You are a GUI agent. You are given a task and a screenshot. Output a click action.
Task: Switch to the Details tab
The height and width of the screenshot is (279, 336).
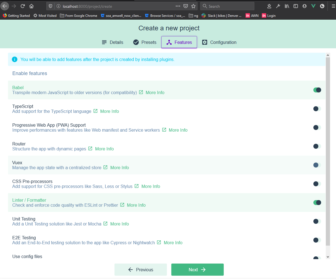tap(113, 42)
